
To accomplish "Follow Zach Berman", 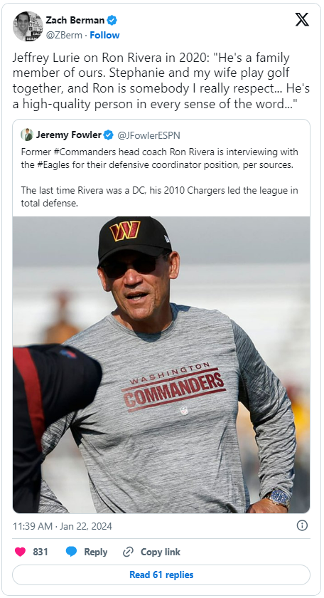I will coord(104,35).
